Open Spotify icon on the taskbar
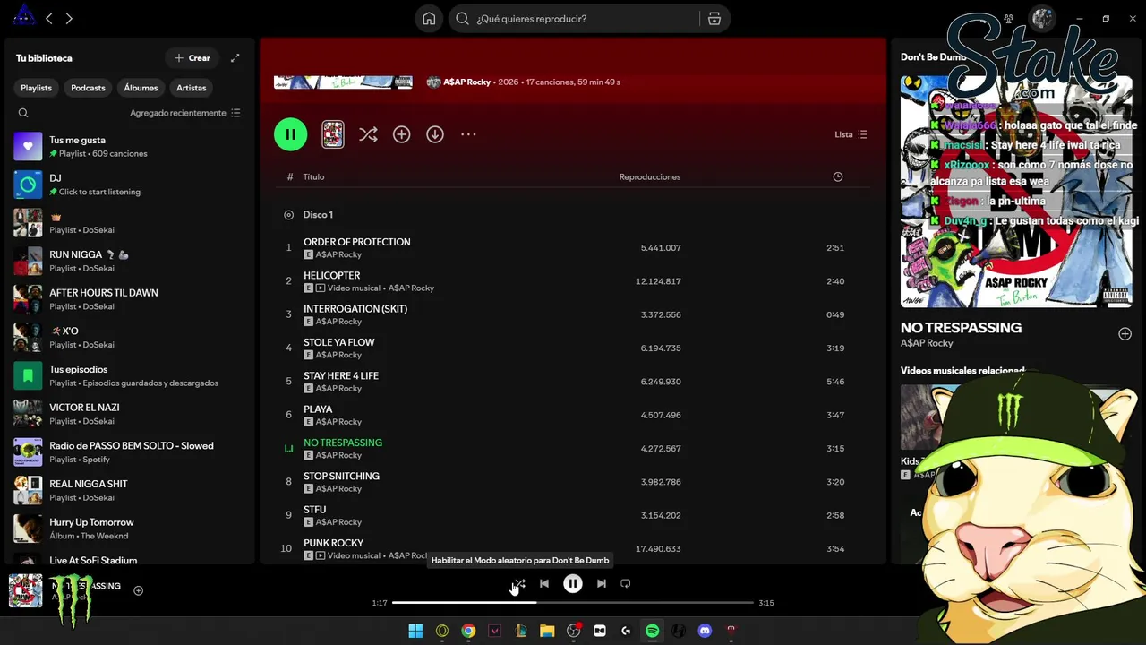 (653, 631)
